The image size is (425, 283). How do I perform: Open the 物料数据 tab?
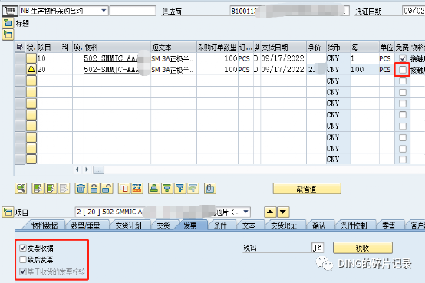pos(44,225)
